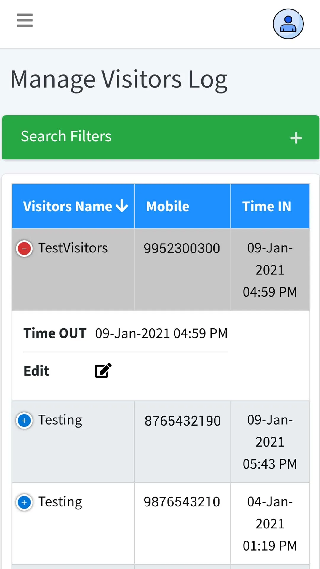The height and width of the screenshot is (569, 320).
Task: Click the Time OUT value 09-Jan-2021 04:59 PM
Action: (161, 333)
